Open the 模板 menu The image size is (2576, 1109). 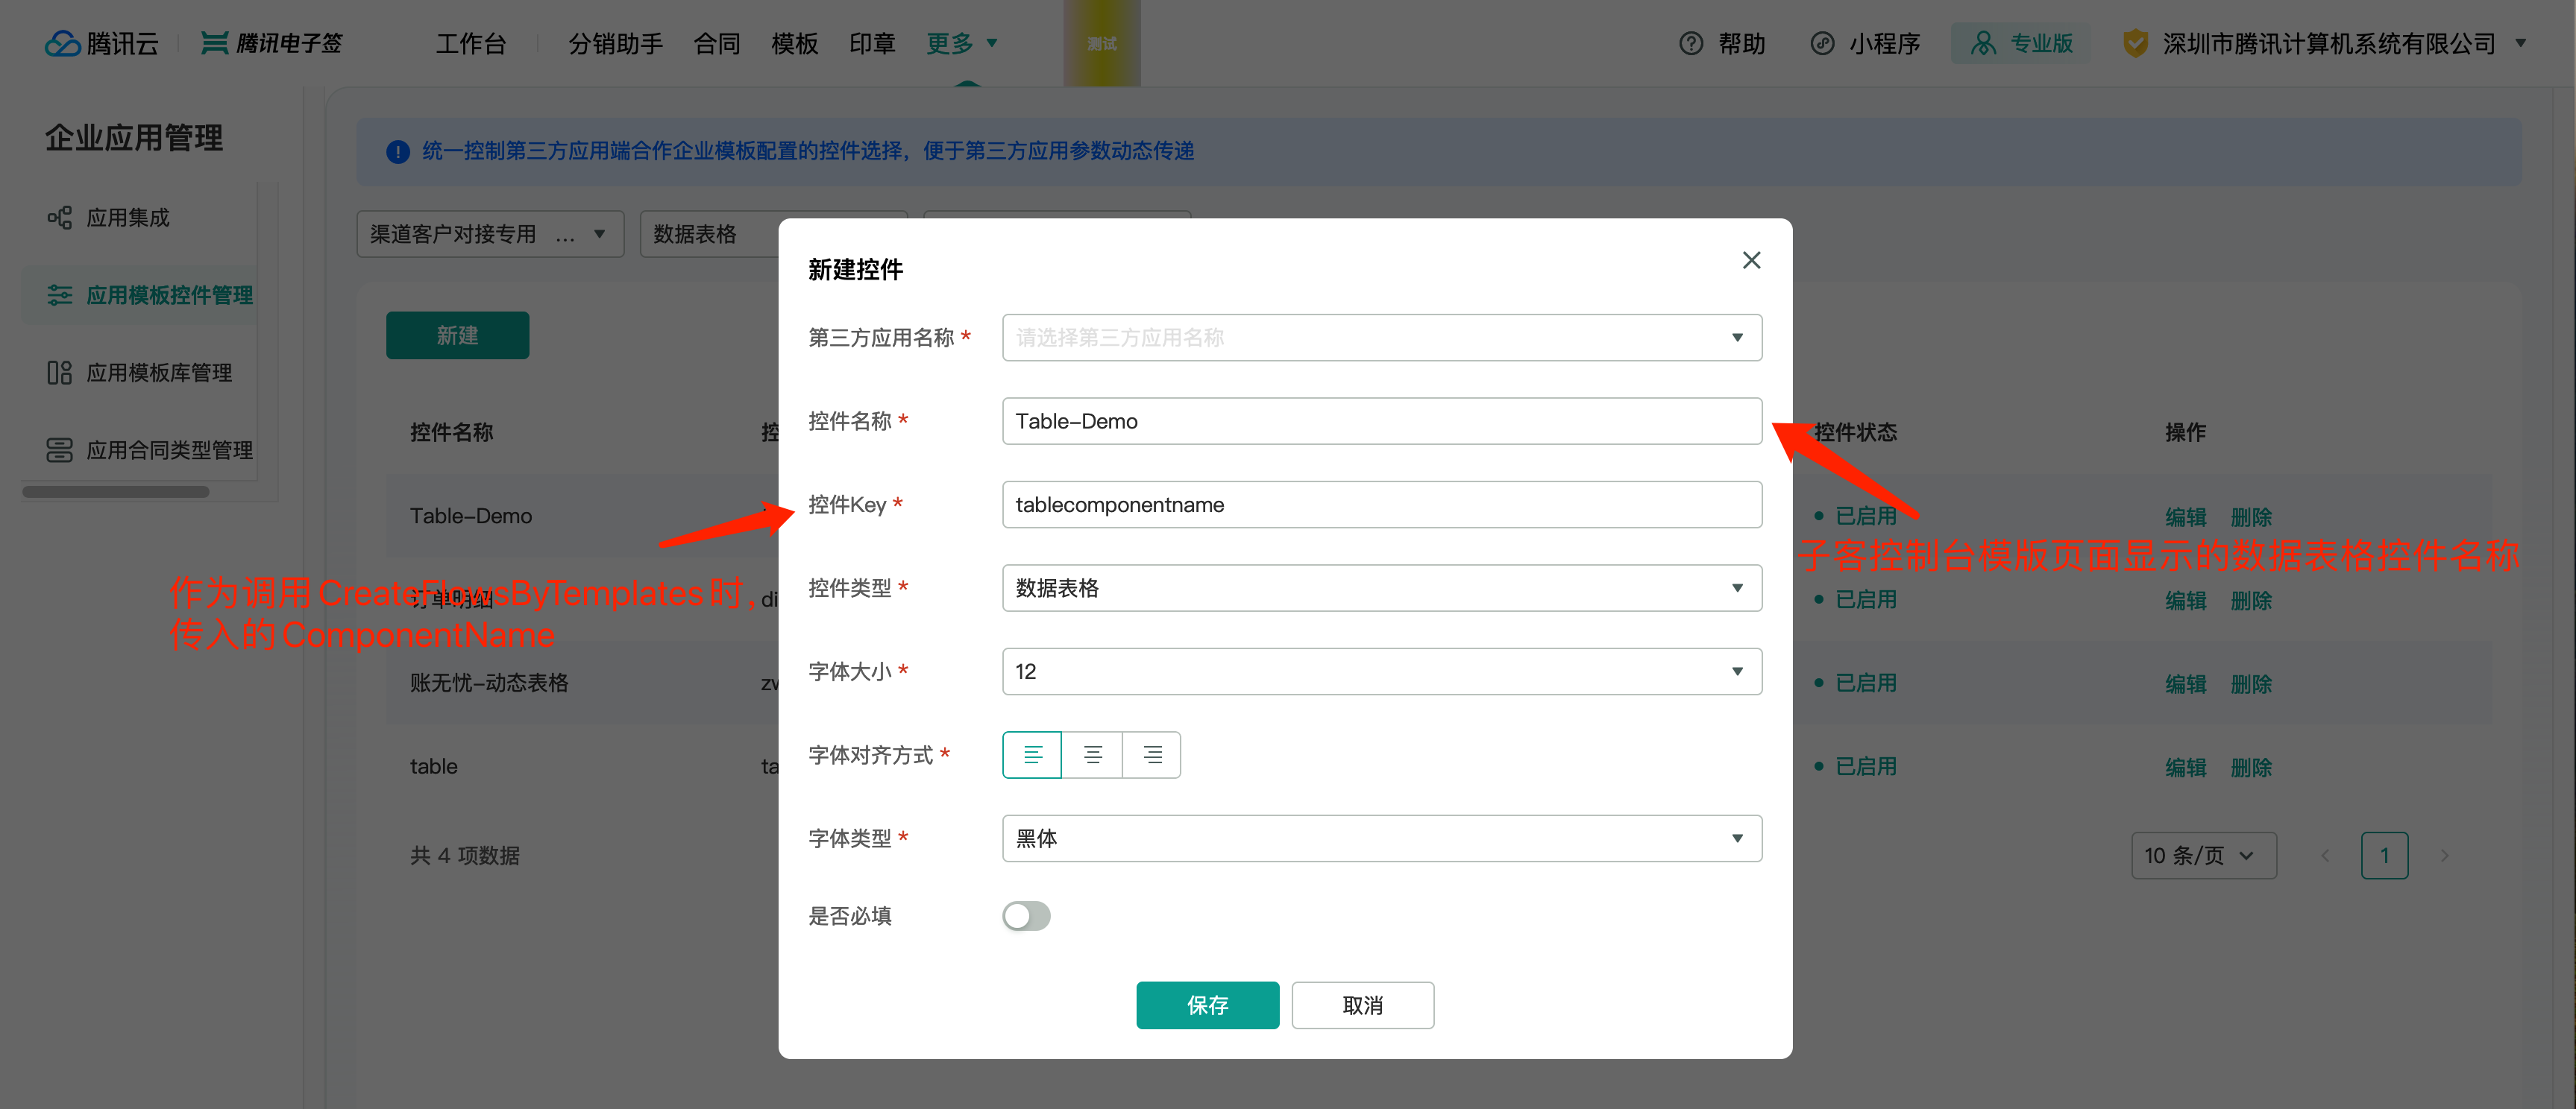pyautogui.click(x=795, y=44)
